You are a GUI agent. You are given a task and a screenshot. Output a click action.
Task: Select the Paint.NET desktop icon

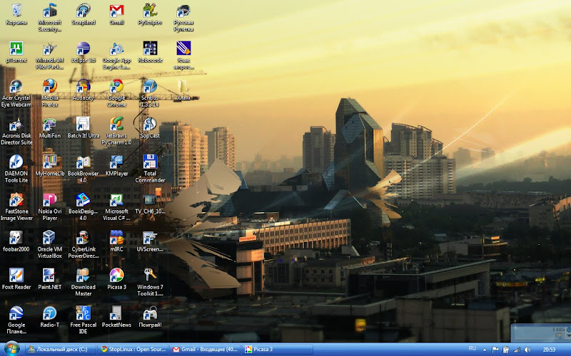click(49, 276)
